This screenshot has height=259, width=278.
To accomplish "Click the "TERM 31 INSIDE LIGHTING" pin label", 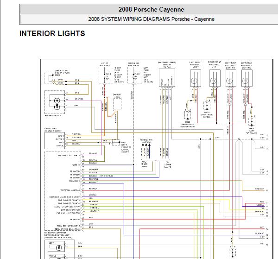I will 67,229.
